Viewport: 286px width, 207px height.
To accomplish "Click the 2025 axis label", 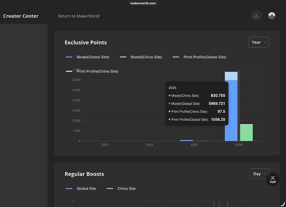I will click(194, 145).
